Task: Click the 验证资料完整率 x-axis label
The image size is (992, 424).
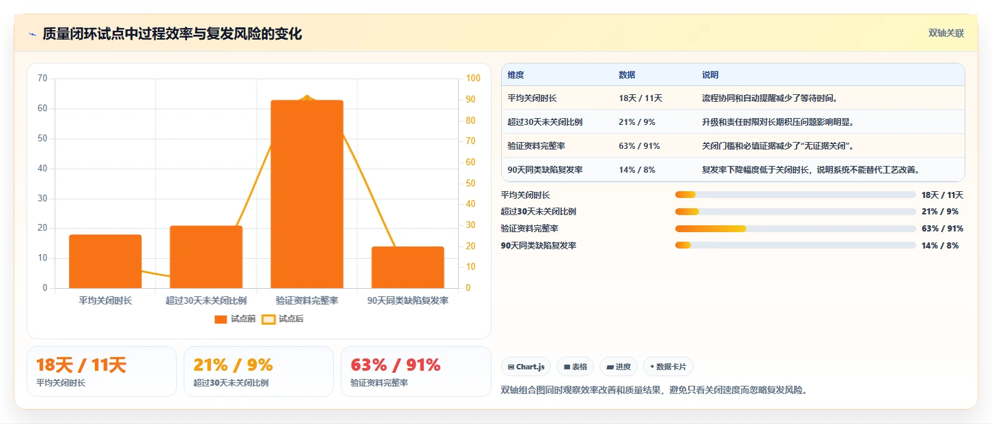Action: point(307,300)
